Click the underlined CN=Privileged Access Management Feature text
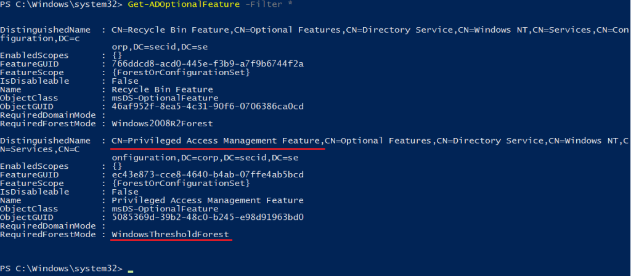 click(215, 141)
